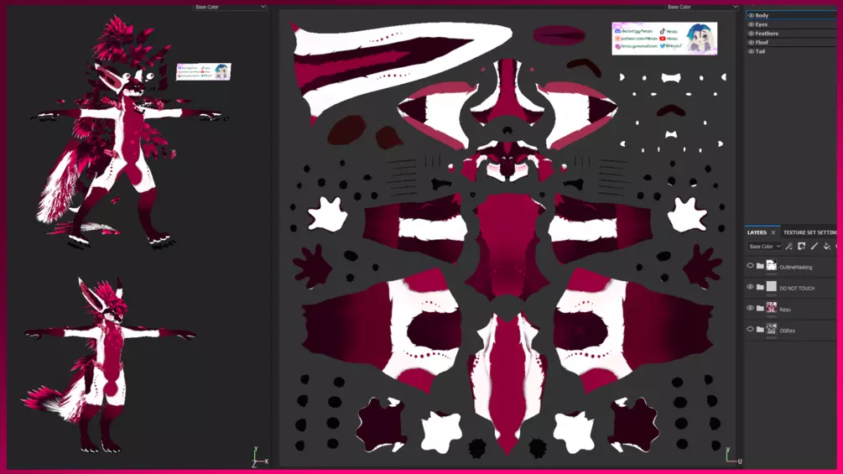Click the add paint layer brush icon
Image resolution: width=843 pixels, height=474 pixels.
point(814,246)
